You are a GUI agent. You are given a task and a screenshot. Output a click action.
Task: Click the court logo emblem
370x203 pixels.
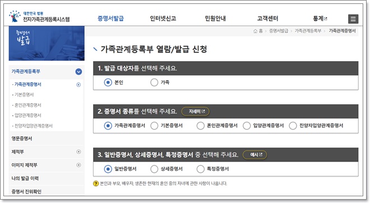pos(15,16)
